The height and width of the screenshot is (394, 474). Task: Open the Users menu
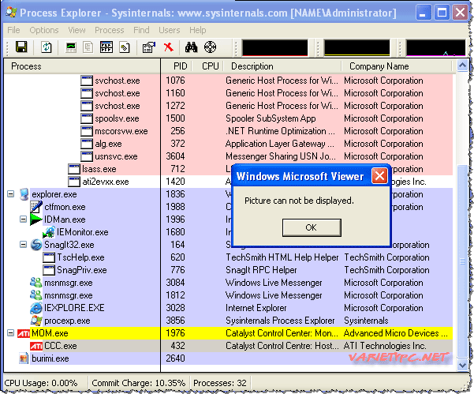[170, 30]
